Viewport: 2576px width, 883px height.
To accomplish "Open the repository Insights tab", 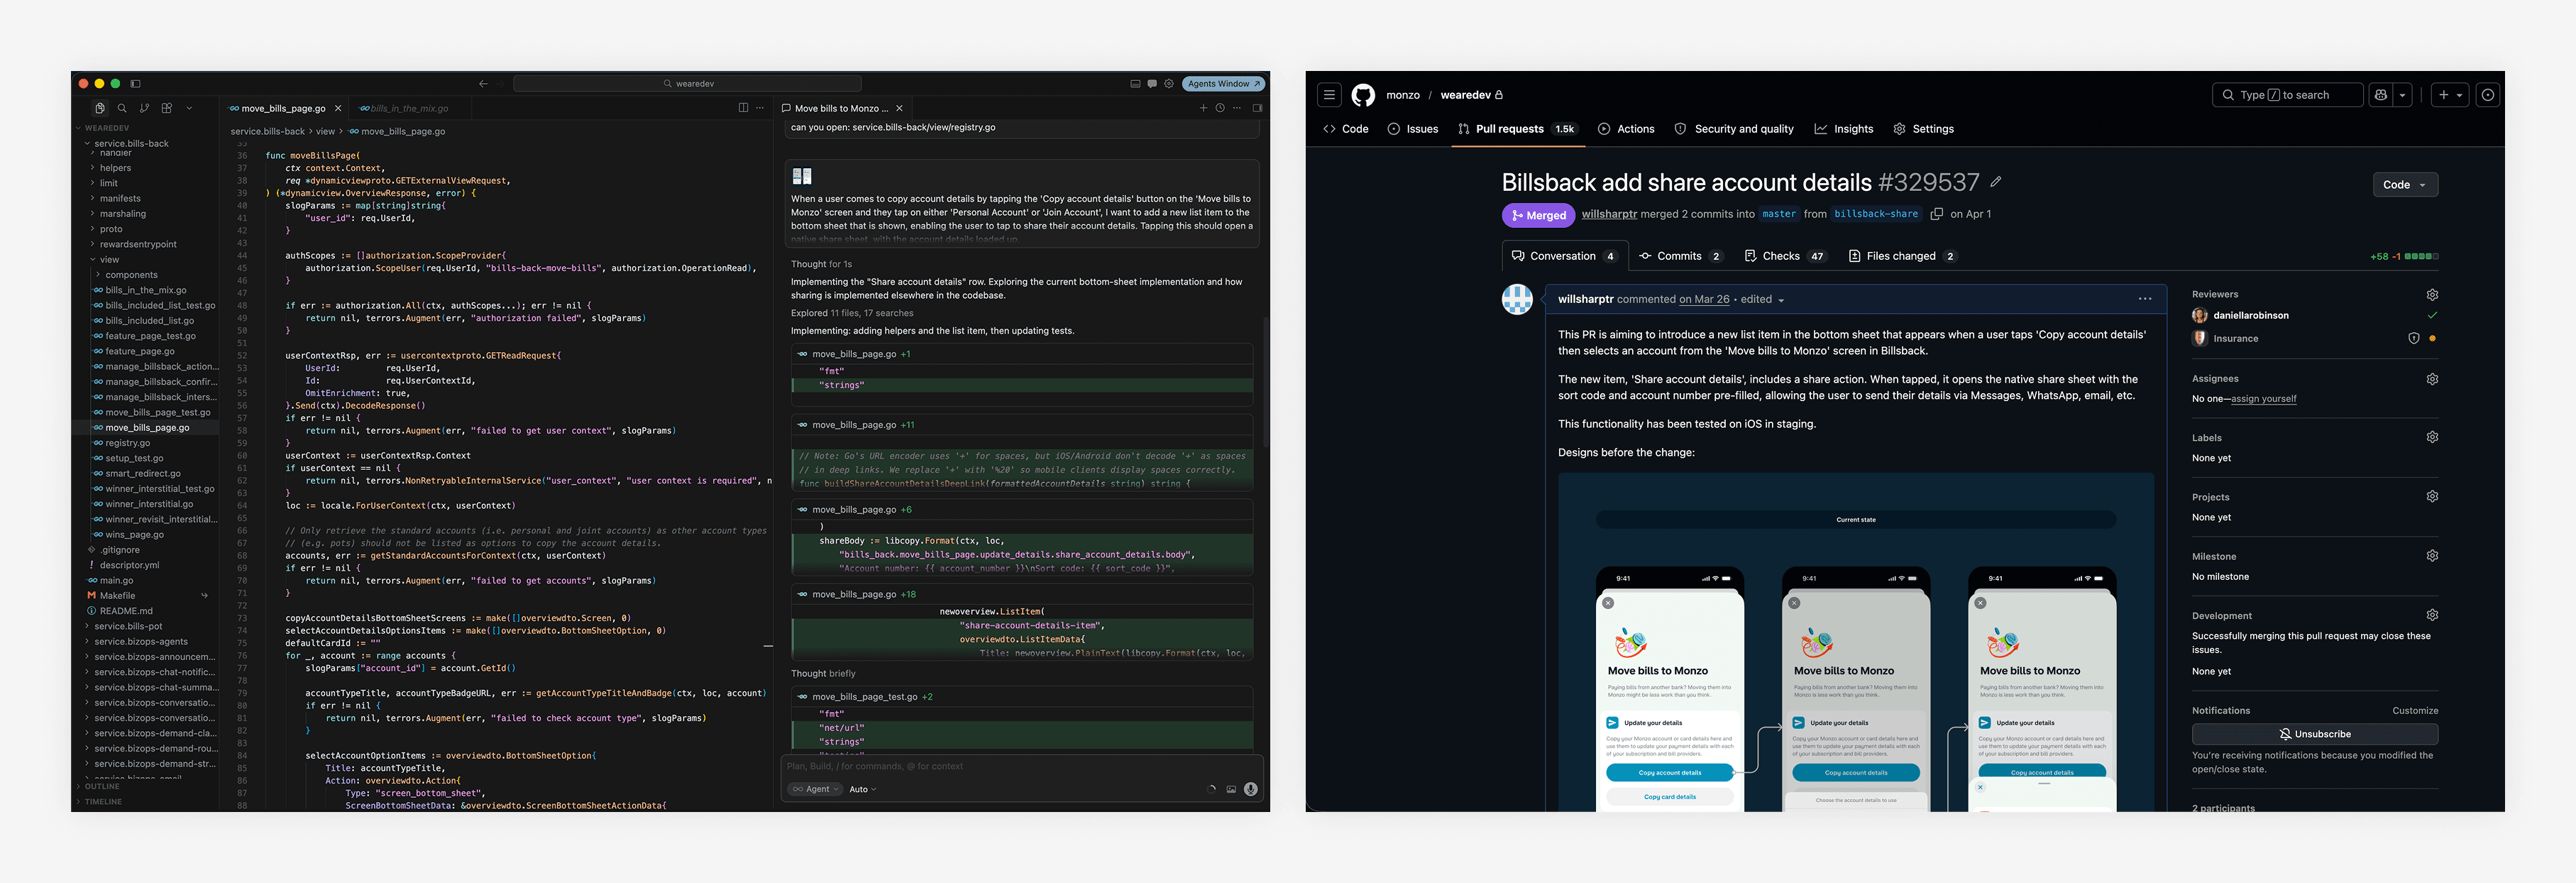I will pos(1844,129).
